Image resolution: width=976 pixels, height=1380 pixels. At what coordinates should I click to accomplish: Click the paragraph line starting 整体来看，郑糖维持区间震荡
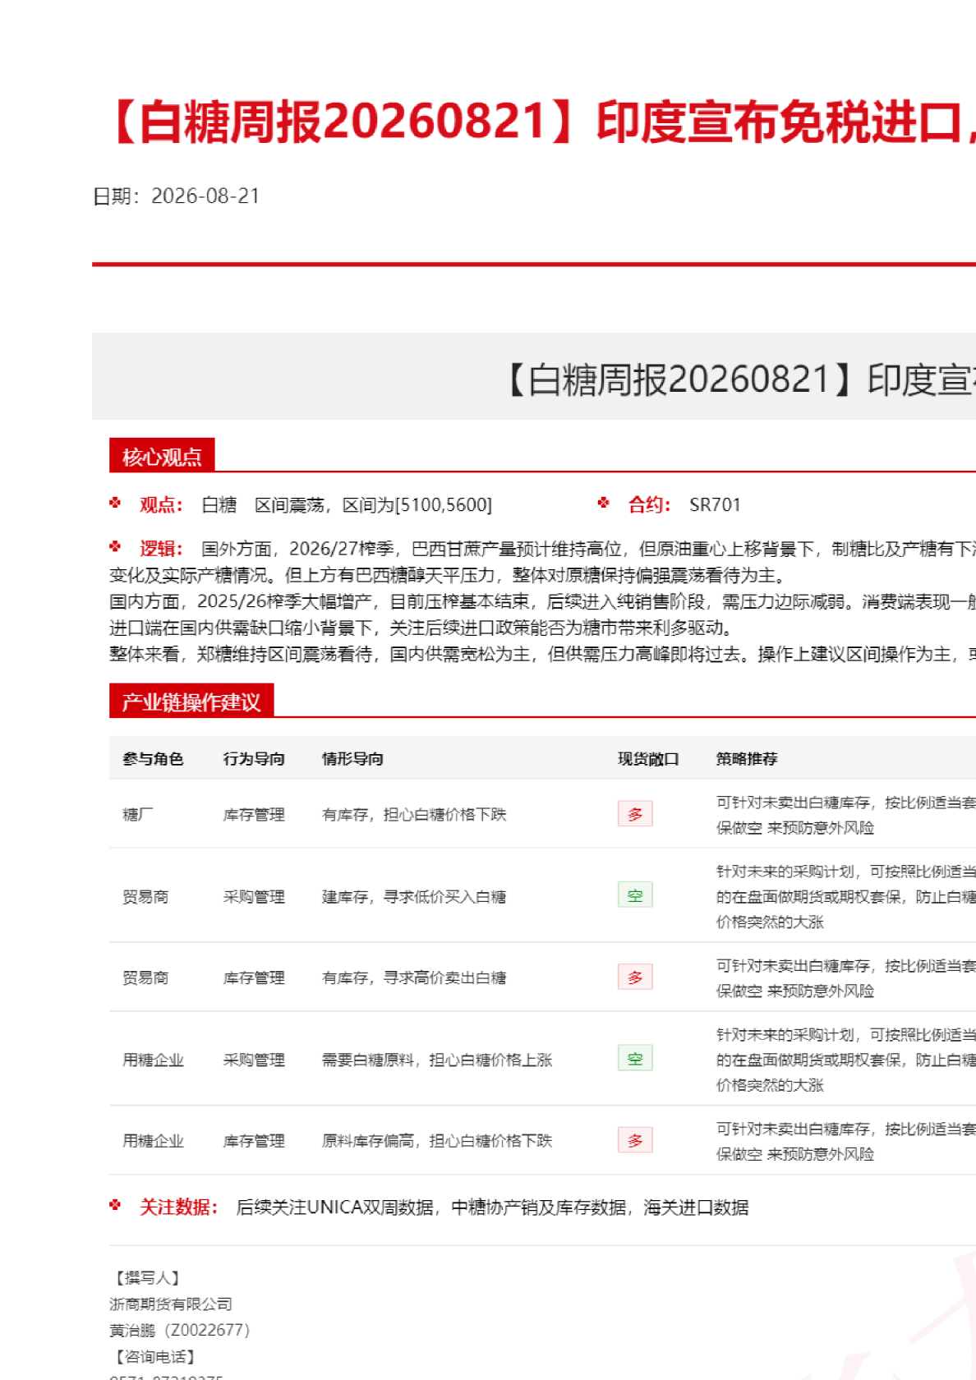(542, 654)
